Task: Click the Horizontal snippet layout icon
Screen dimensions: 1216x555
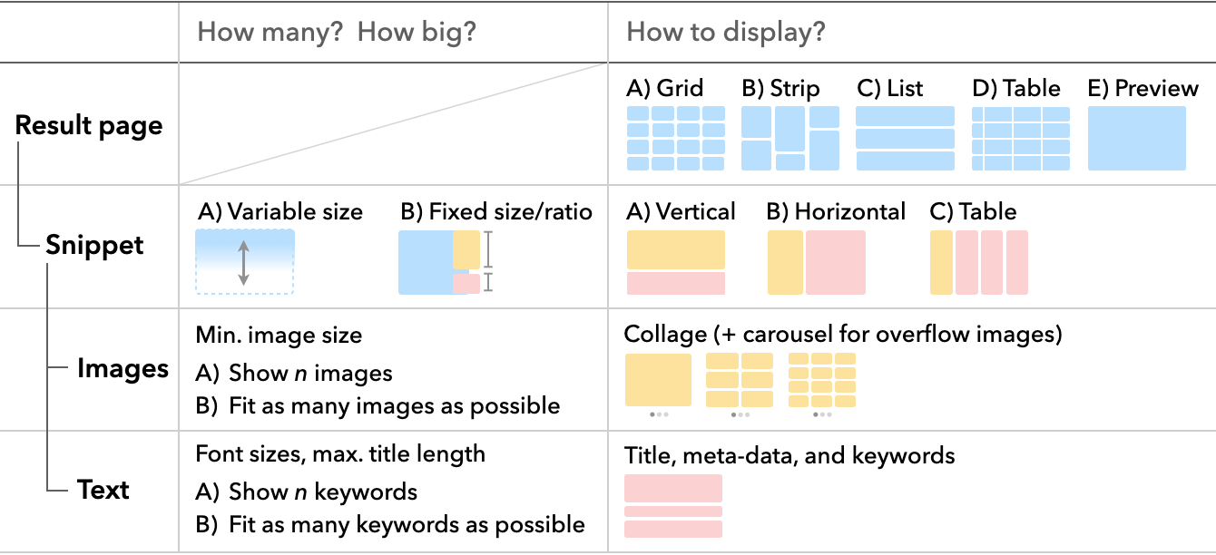Action: [817, 262]
